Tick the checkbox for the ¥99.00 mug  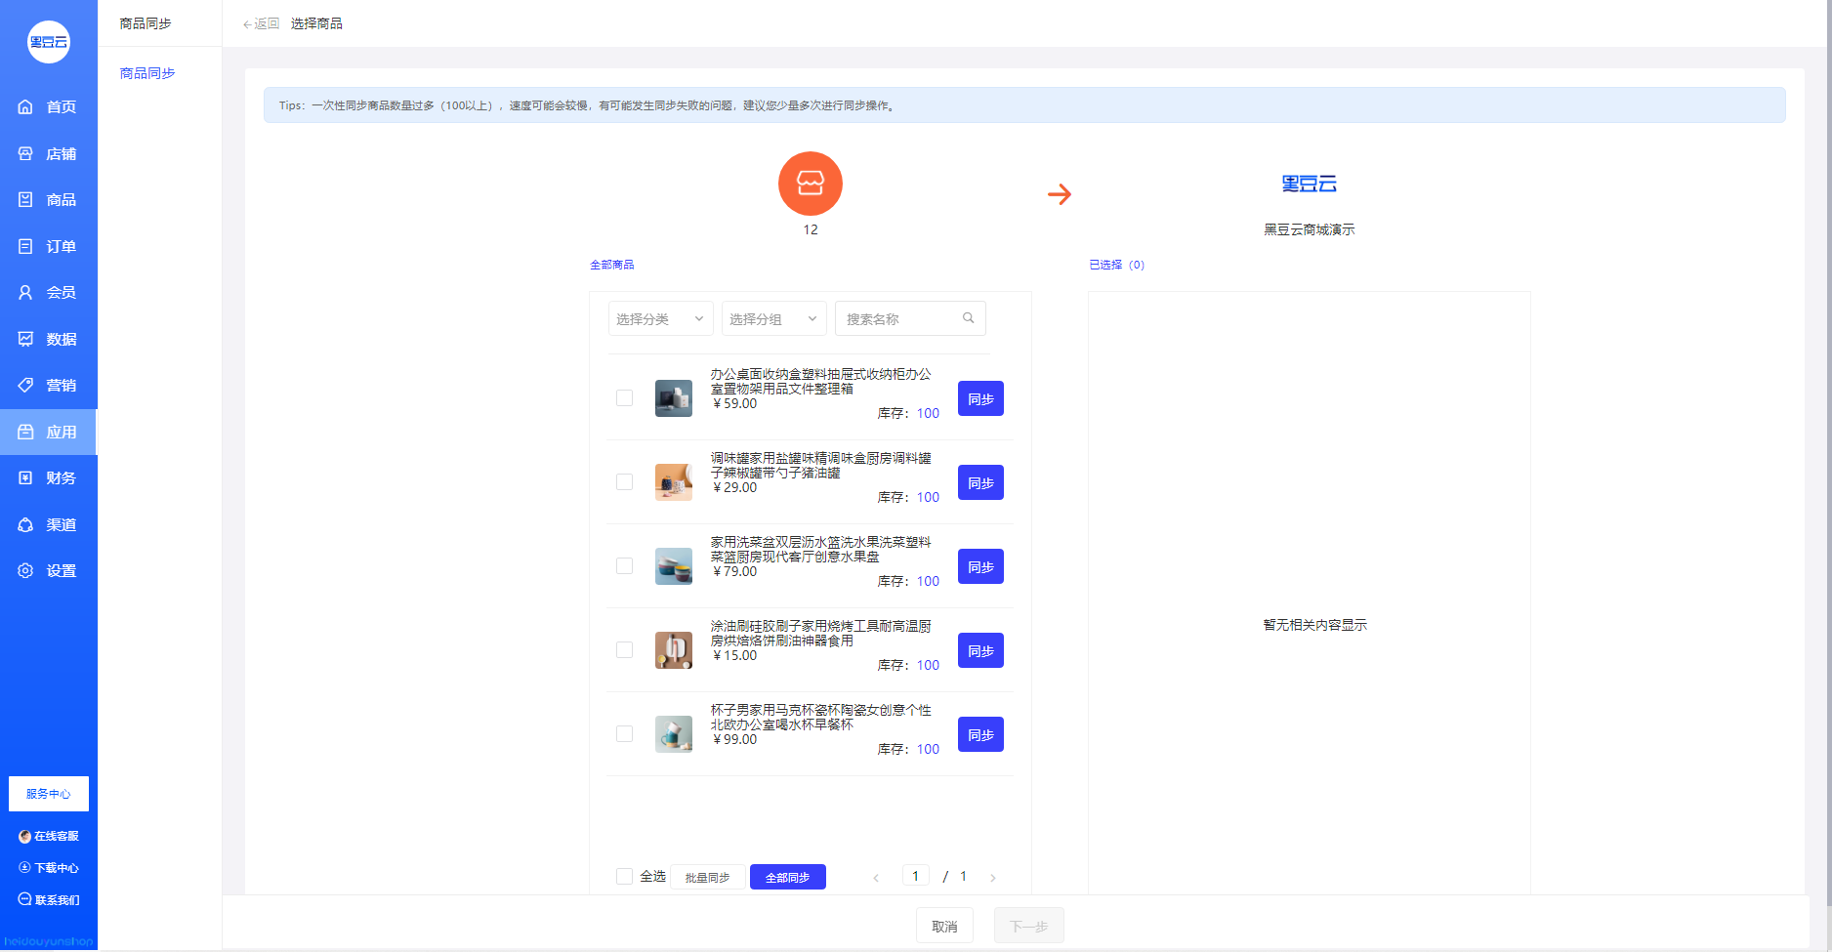coord(624,734)
